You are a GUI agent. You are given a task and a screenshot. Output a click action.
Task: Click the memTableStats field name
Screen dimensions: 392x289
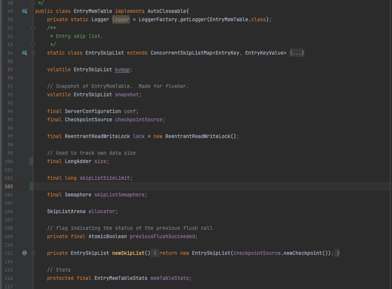tap(170, 278)
